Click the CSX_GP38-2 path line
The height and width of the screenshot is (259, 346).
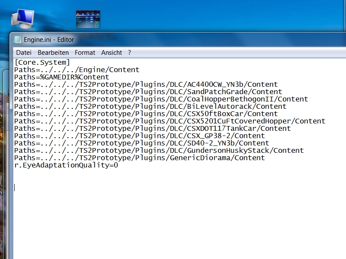[139, 136]
